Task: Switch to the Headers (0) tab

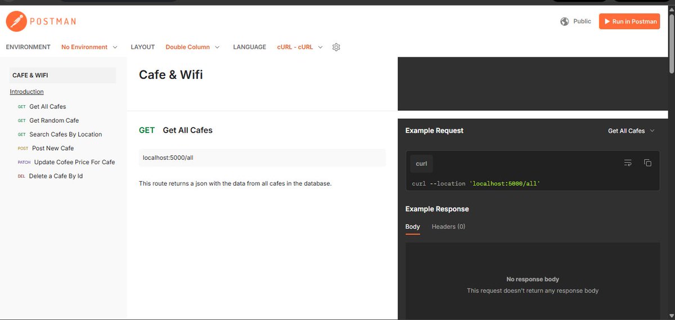Action: coord(448,227)
